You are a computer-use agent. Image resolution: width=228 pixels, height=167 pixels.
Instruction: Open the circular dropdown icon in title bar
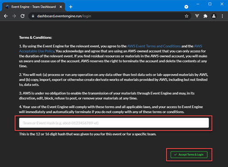point(186,7)
